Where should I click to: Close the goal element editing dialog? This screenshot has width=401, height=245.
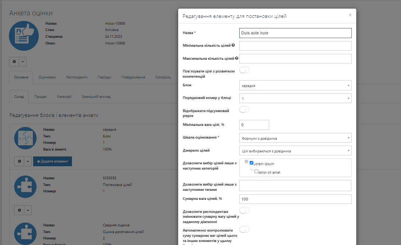[x=350, y=15]
